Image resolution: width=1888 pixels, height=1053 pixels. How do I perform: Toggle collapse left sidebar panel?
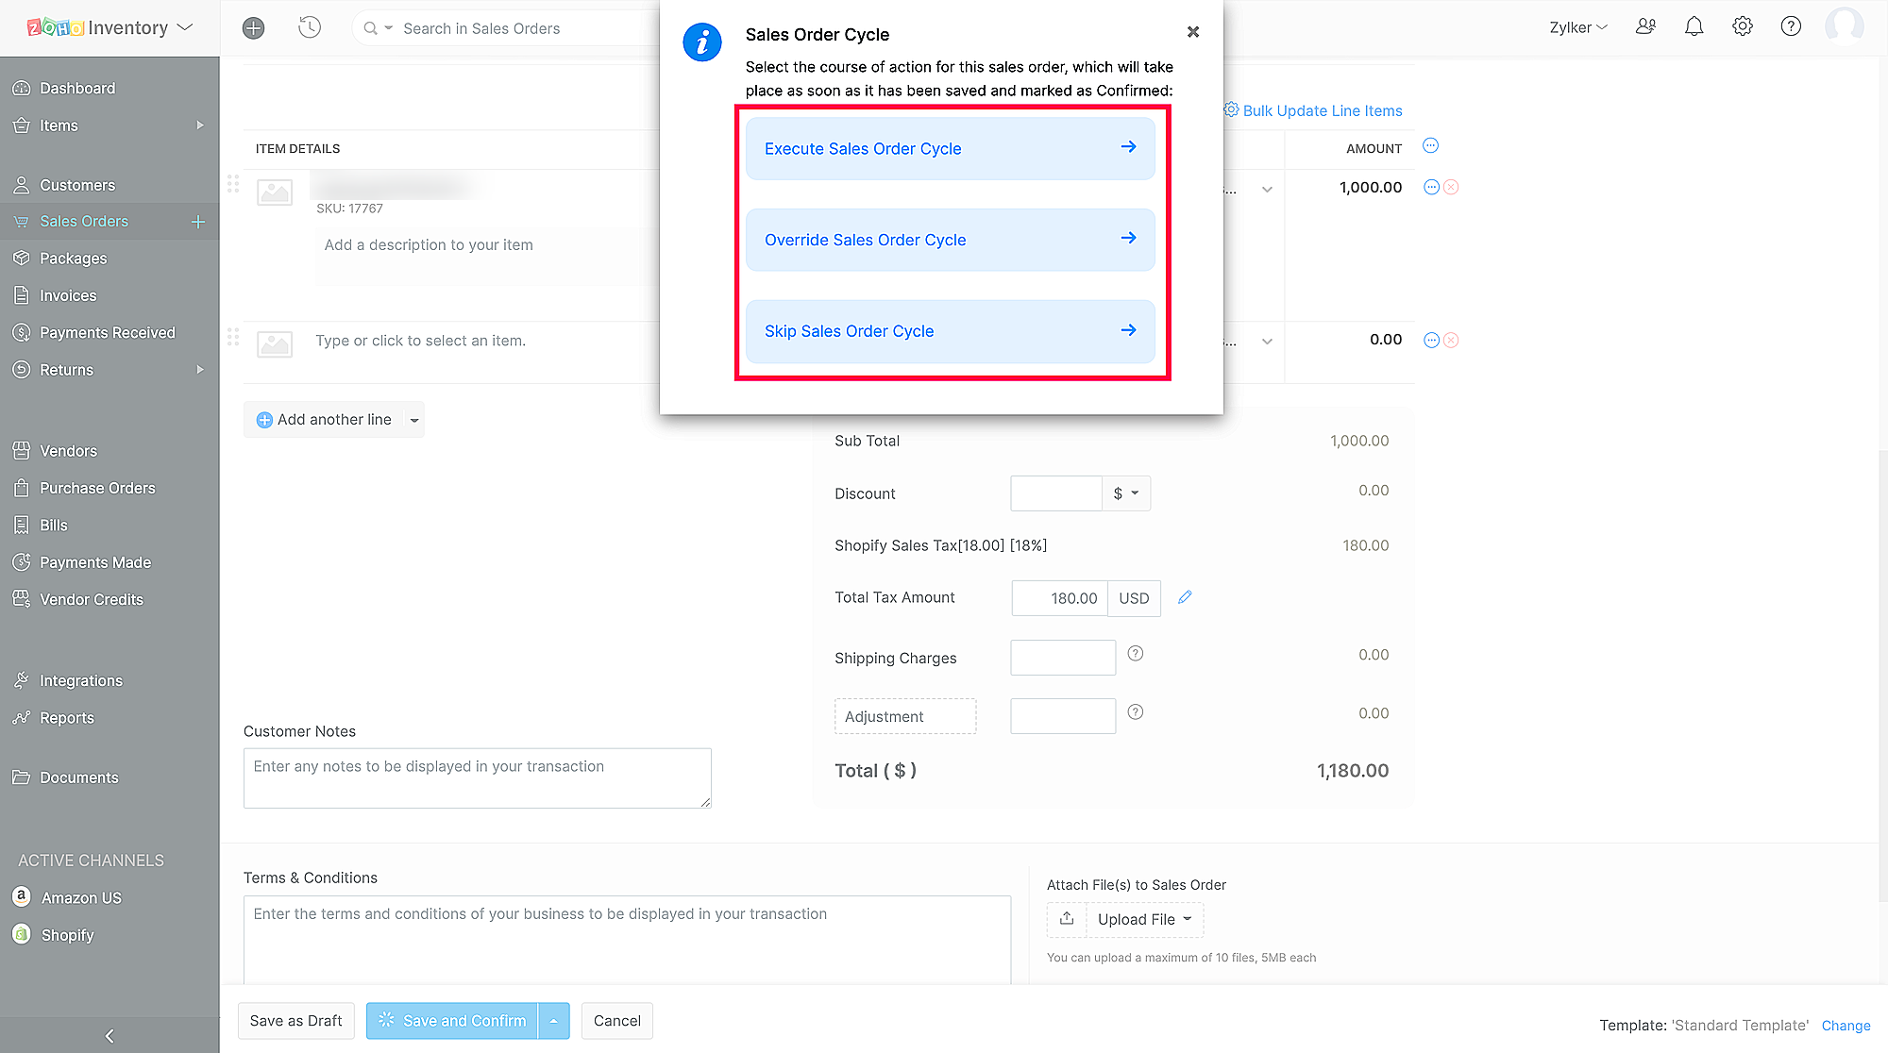(110, 1033)
